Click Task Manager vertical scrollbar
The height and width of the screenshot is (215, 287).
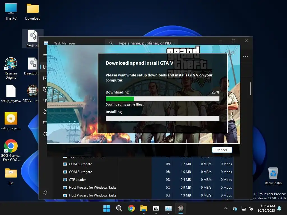tap(250, 88)
